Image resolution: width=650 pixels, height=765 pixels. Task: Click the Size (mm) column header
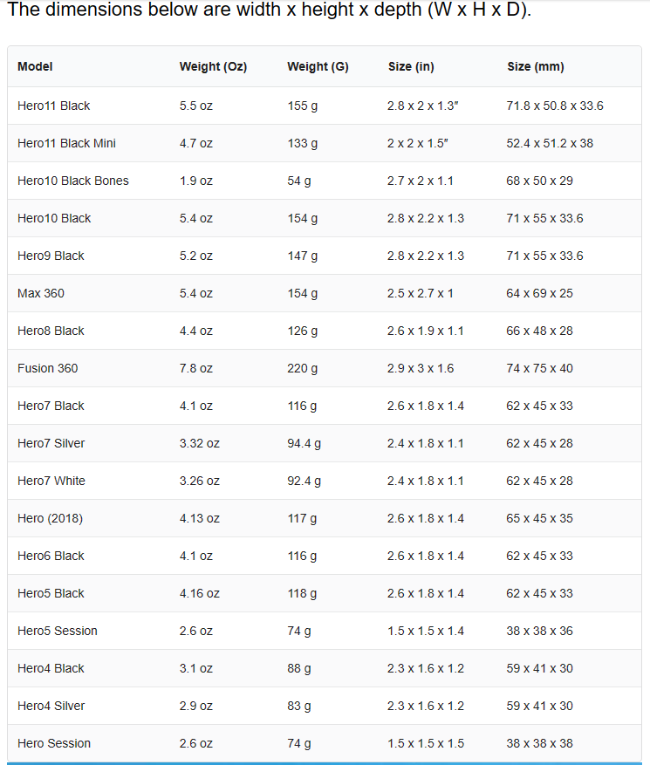pyautogui.click(x=536, y=67)
